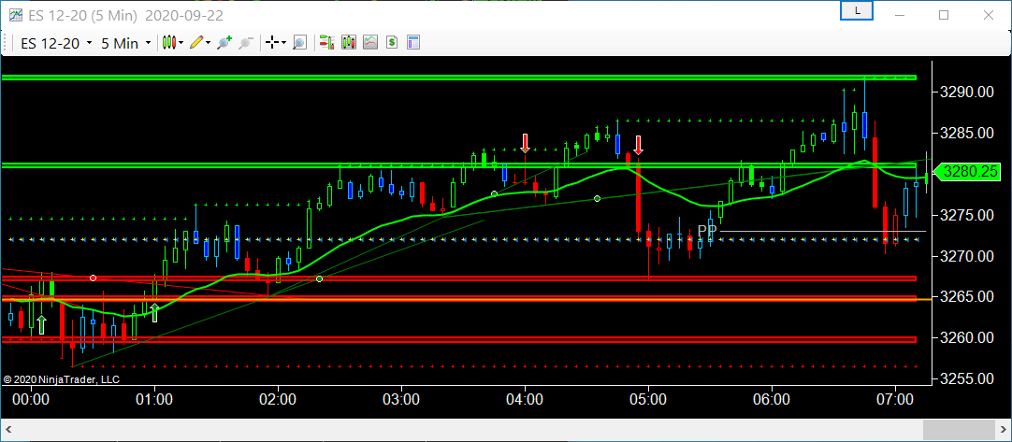The image size is (1012, 442).
Task: Open the chart properties icon
Action: [x=413, y=43]
